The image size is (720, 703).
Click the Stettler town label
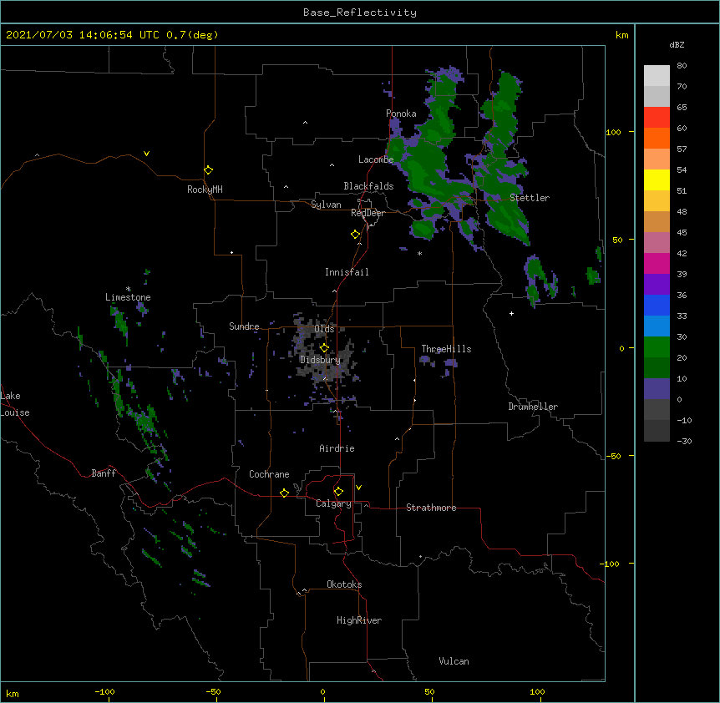click(530, 198)
